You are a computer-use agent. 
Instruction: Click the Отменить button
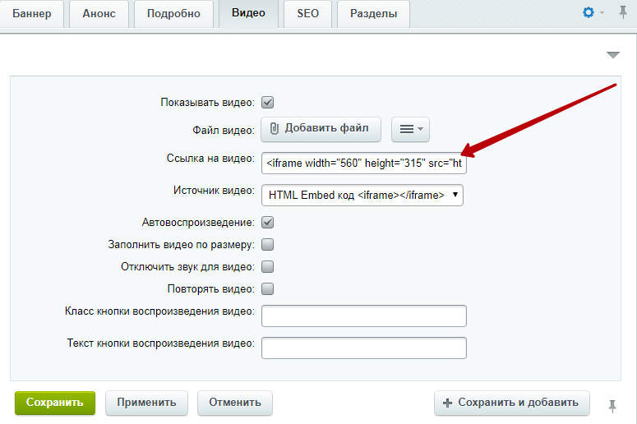coord(235,403)
